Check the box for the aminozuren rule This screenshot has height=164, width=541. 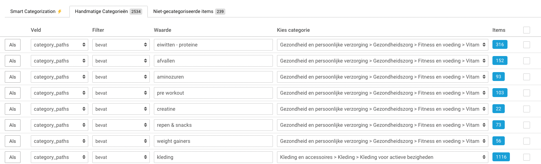527,77
